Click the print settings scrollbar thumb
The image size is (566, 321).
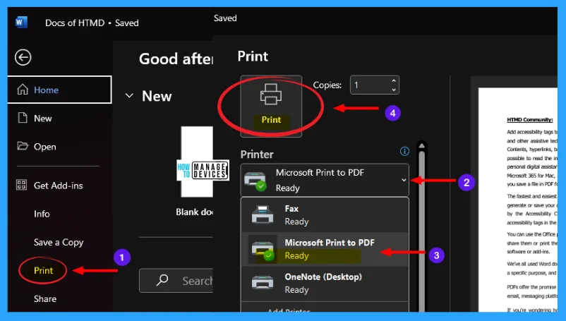click(421, 231)
